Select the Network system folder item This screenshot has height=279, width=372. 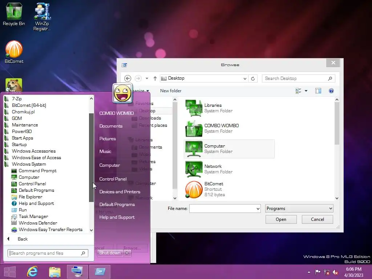tap(229, 169)
